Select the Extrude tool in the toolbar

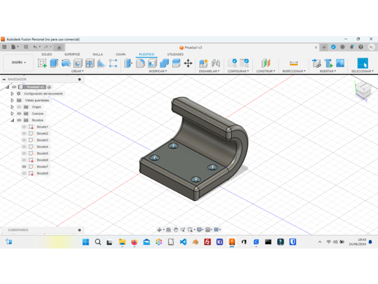coord(54,63)
